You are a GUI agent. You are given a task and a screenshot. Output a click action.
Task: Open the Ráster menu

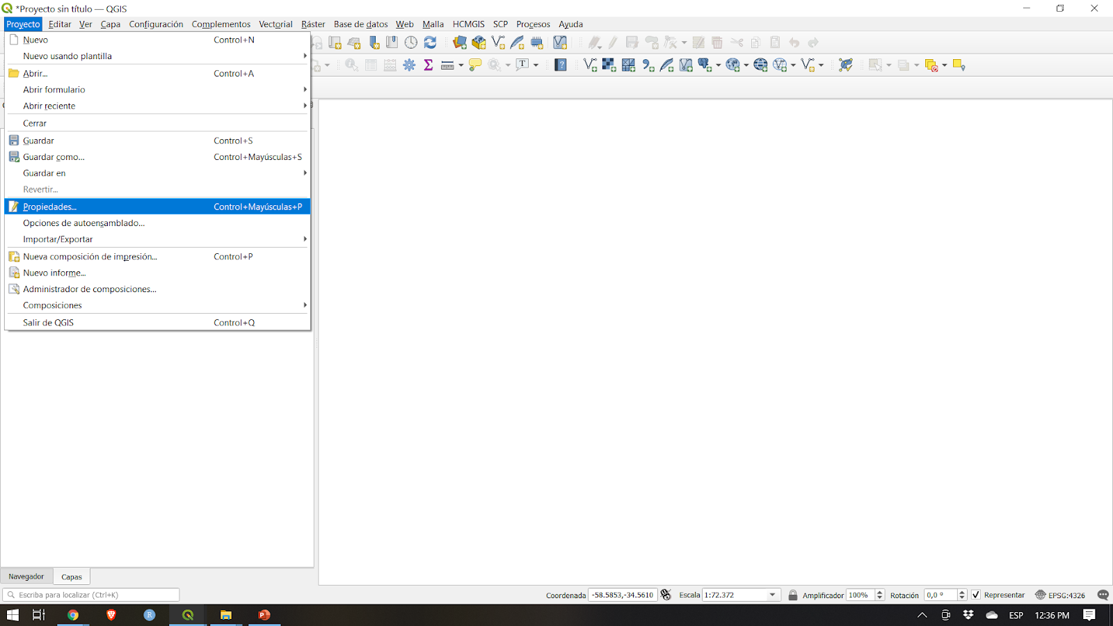point(313,24)
